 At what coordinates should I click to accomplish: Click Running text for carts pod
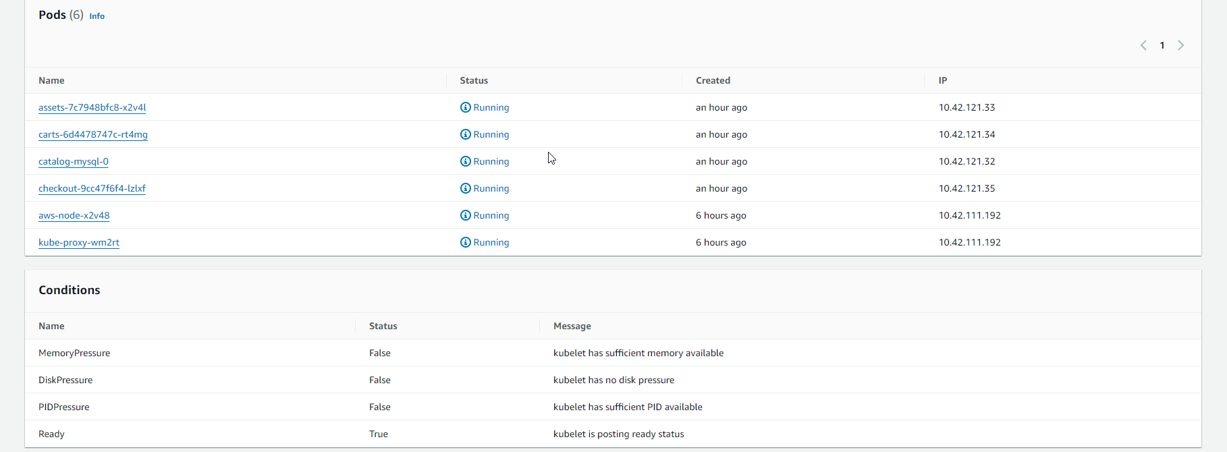coord(491,134)
